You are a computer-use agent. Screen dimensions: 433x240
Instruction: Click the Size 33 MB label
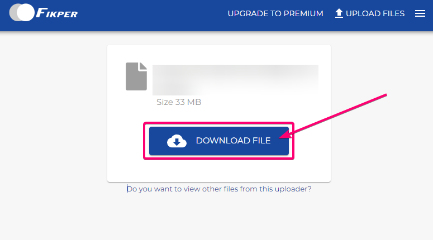tap(179, 102)
